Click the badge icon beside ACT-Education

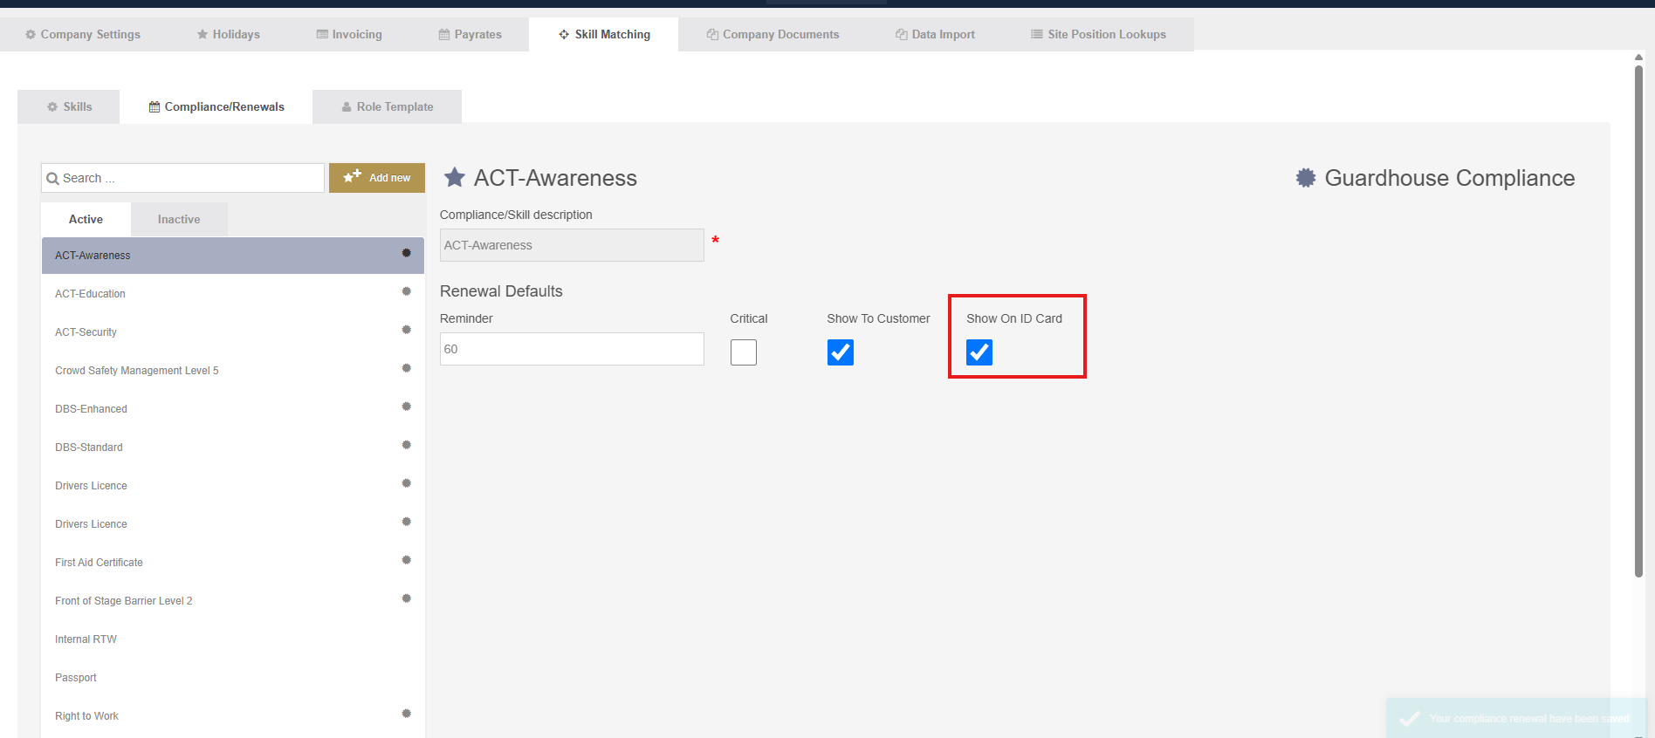[x=406, y=291]
